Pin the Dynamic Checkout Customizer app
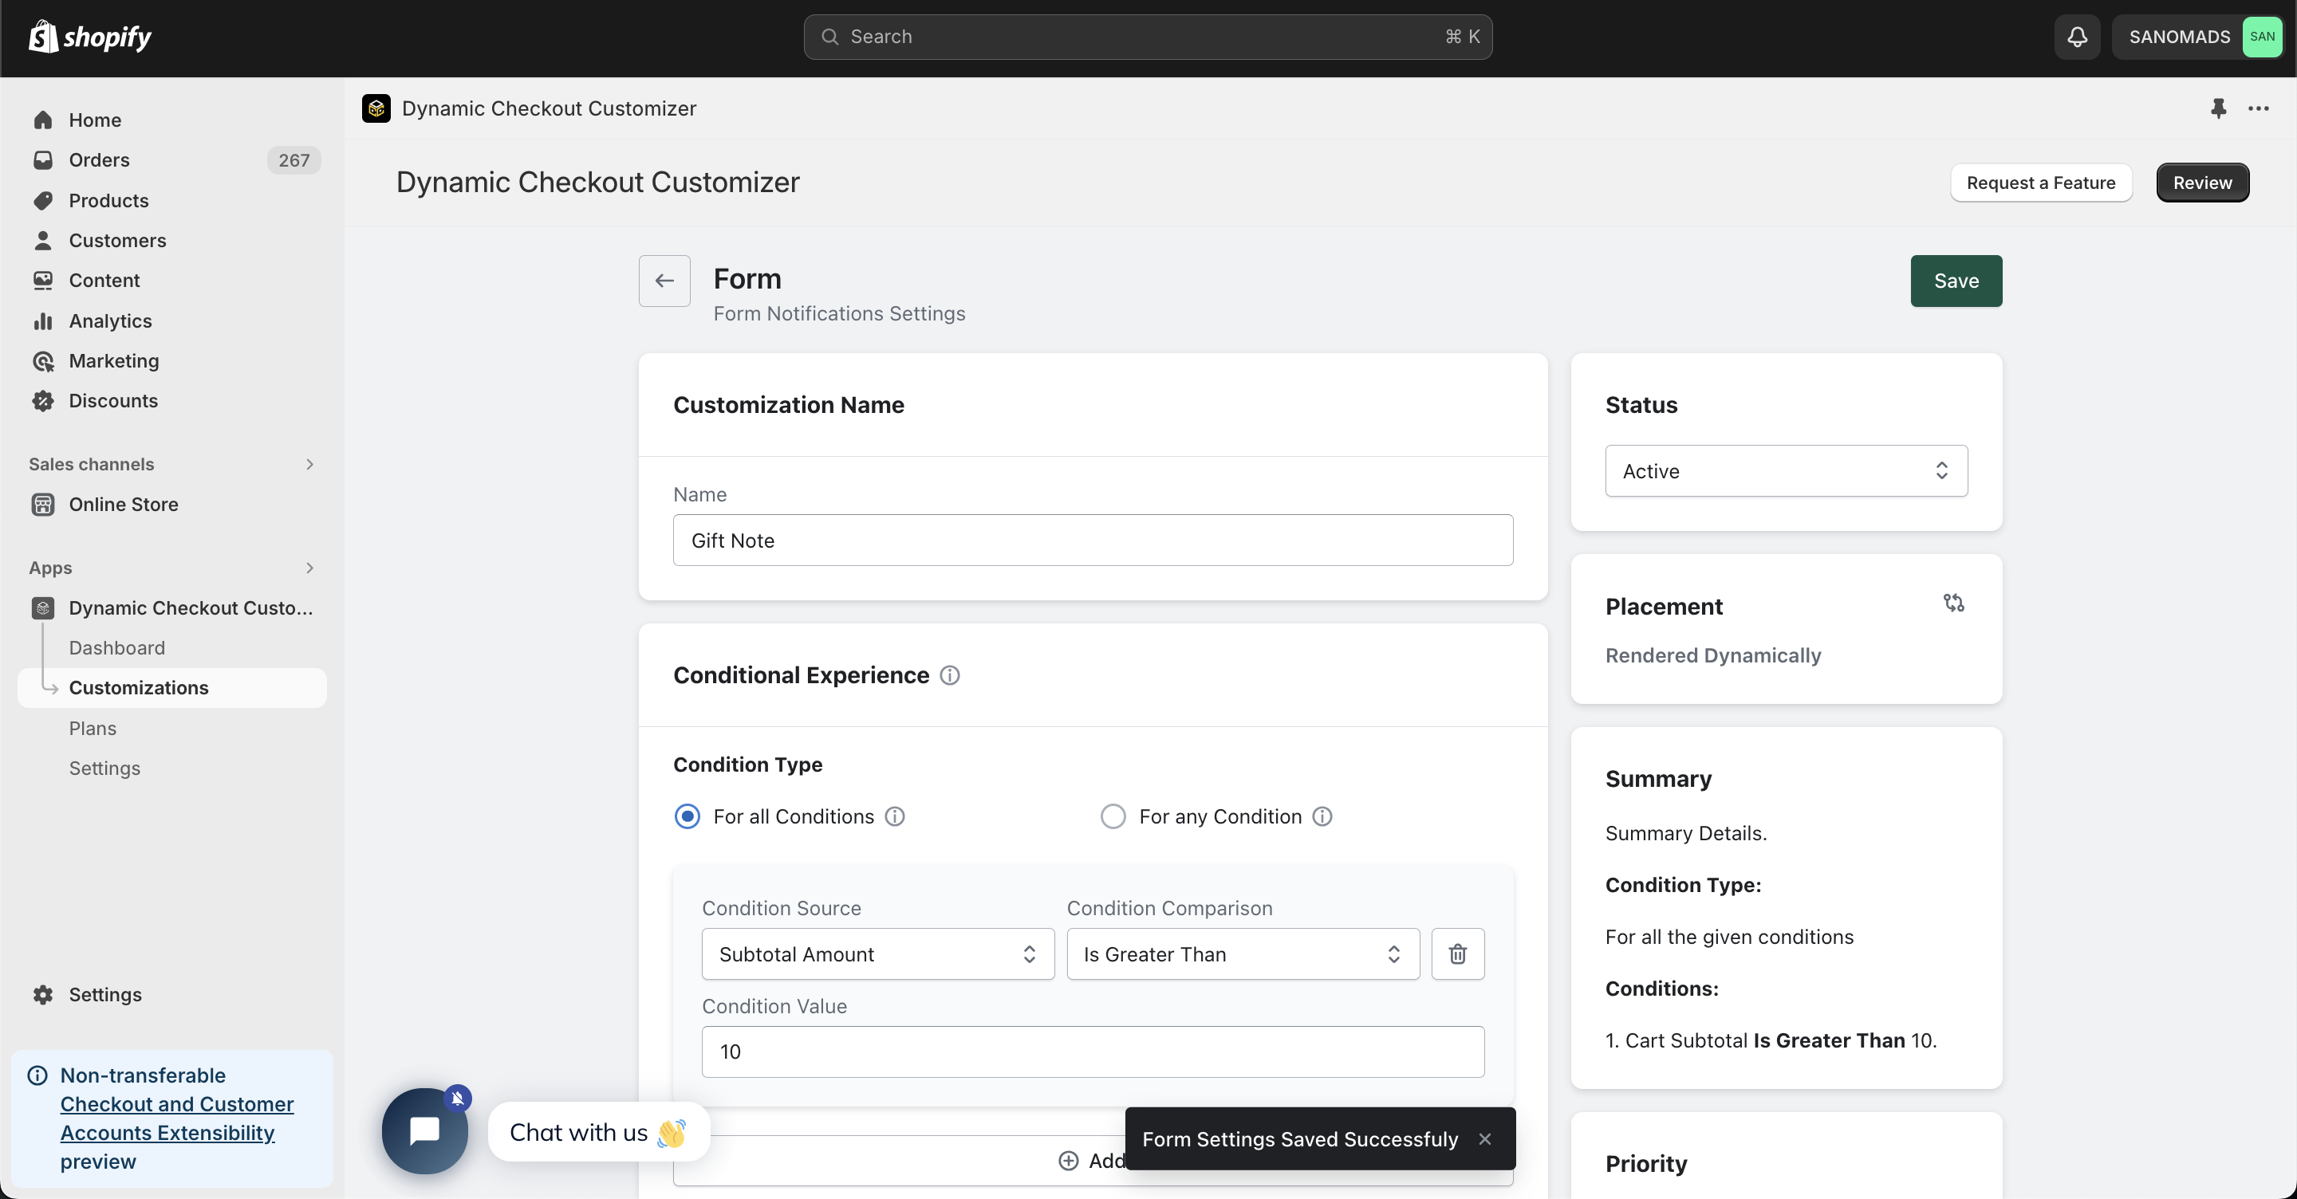2297x1199 pixels. pyautogui.click(x=2219, y=108)
